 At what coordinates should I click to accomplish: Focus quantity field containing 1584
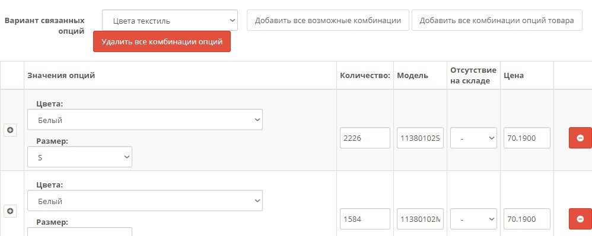[x=365, y=219]
